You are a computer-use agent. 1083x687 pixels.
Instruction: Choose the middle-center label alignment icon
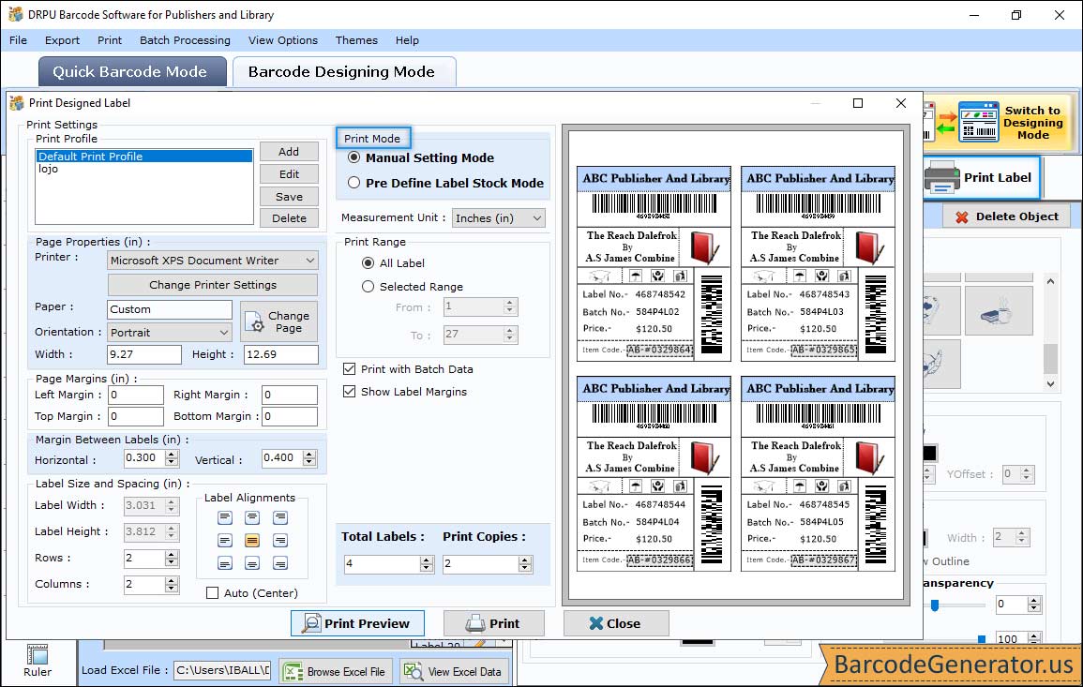click(x=252, y=540)
